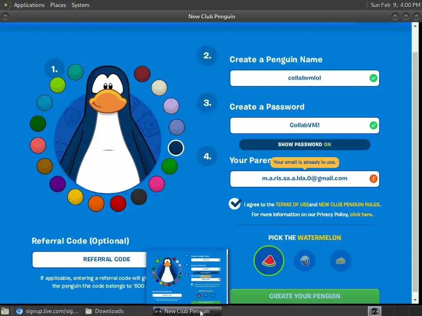Screen dimensions: 422x316
Task: Click the REFERRAL CODE input field
Action: pos(89,259)
